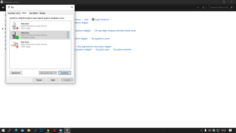Open the red circular recorder app on taskbar
This screenshot has height=133, width=236.
tap(55, 130)
